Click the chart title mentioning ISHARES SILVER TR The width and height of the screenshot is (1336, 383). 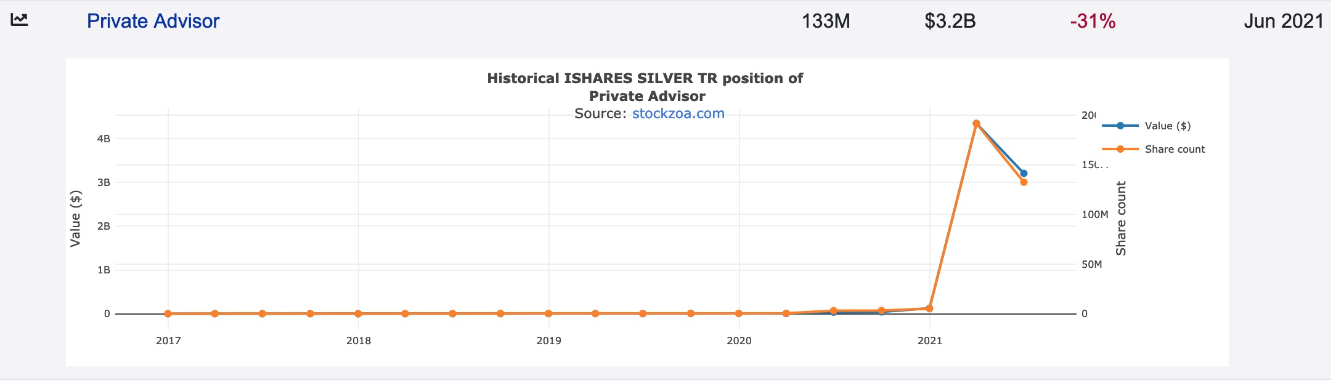tap(645, 87)
